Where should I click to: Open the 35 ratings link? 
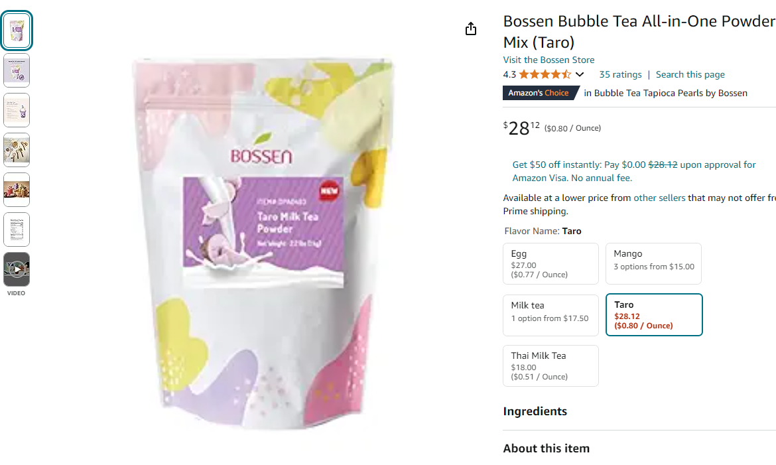click(x=620, y=75)
